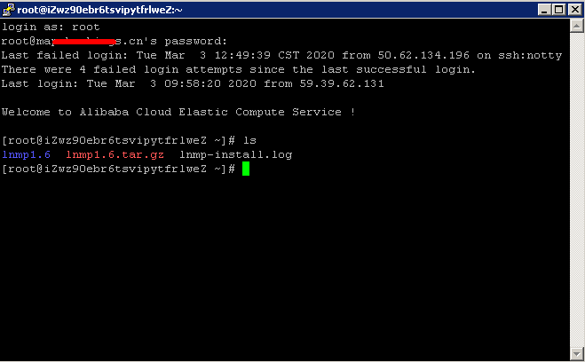This screenshot has width=585, height=362.
Task: Maximize the PuTTY terminal window
Action: point(559,10)
